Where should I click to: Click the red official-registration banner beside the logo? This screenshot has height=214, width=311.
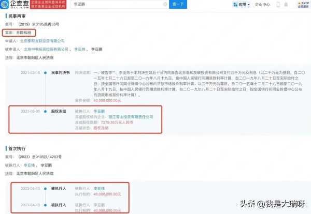pos(48,4)
